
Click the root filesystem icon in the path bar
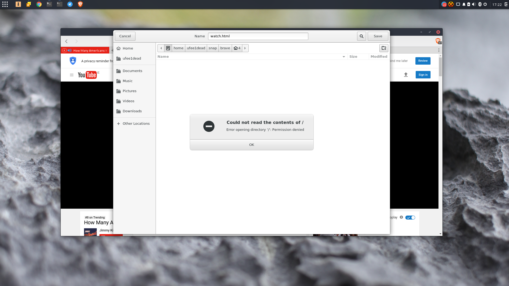[168, 48]
